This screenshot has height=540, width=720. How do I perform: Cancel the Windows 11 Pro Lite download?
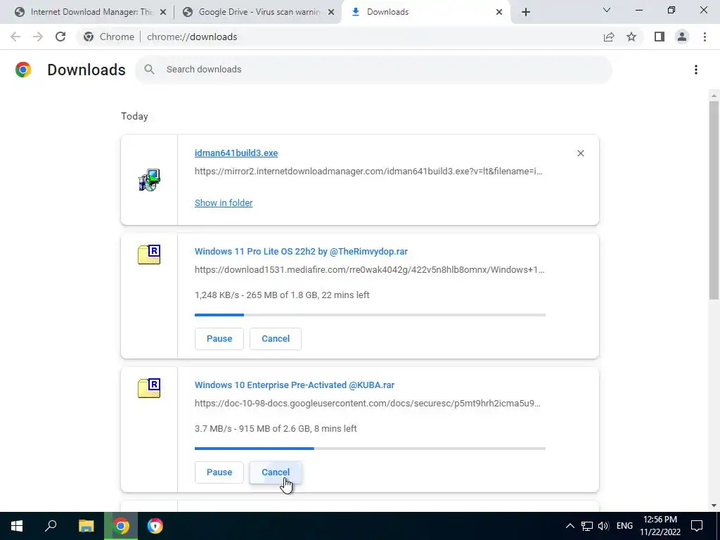click(276, 339)
